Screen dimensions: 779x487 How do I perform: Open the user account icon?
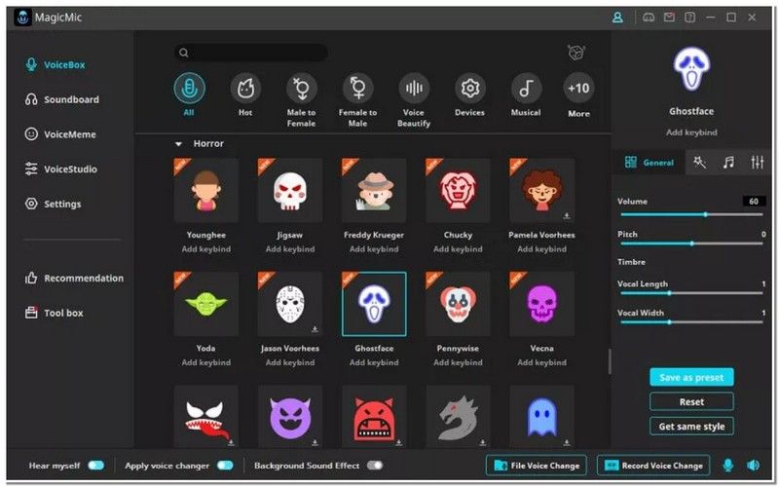point(617,18)
